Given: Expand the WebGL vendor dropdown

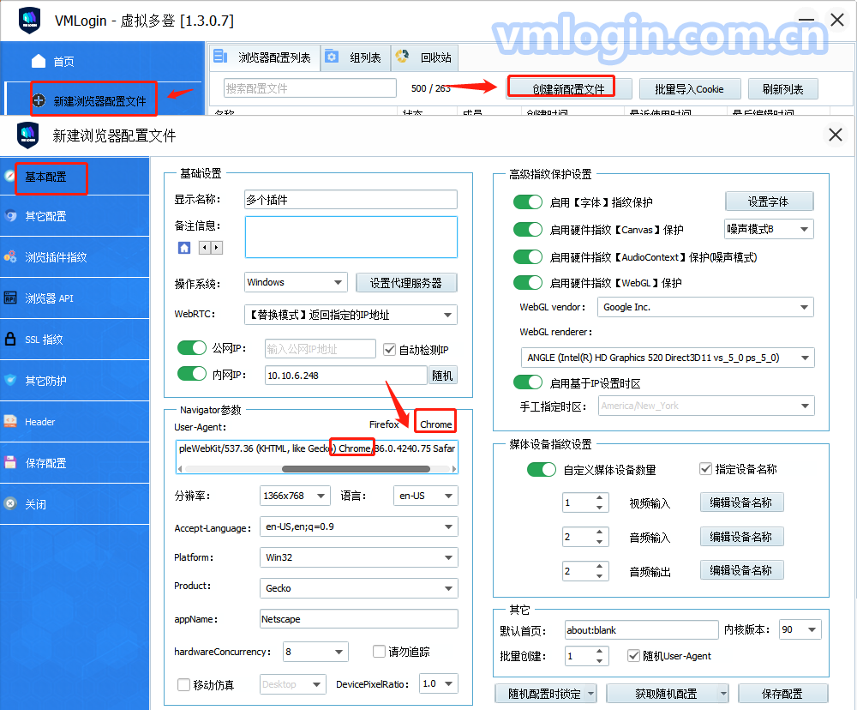Looking at the screenshot, I should [x=706, y=307].
